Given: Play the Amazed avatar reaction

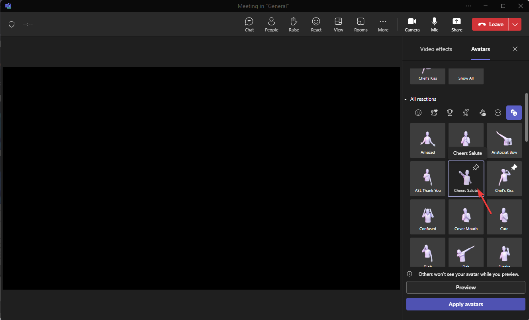Looking at the screenshot, I should point(428,140).
